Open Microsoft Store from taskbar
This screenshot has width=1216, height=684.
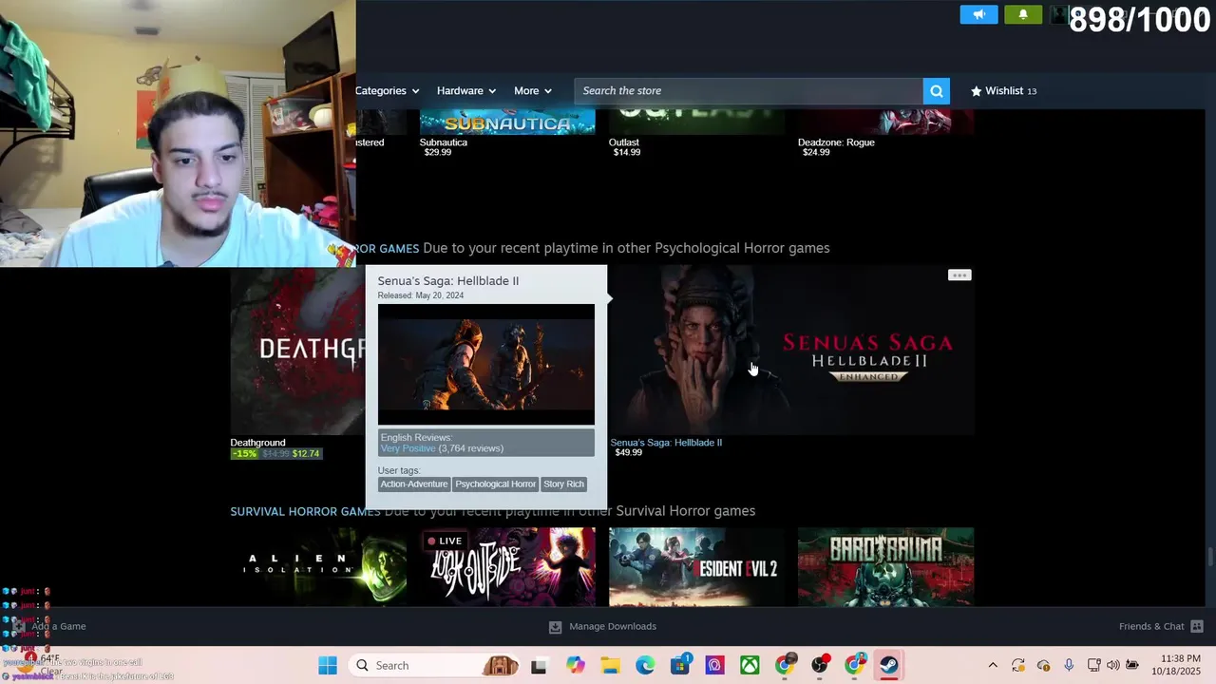pos(680,666)
